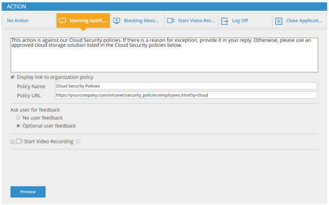Viewport: 329px width, 205px height.
Task: Click camera icon beside Start Video Recording checkbox
Action: pyautogui.click(x=19, y=141)
